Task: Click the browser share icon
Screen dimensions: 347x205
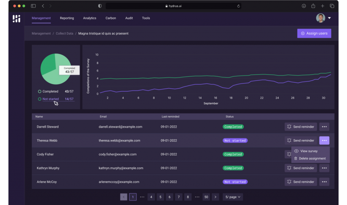Action: [313, 6]
